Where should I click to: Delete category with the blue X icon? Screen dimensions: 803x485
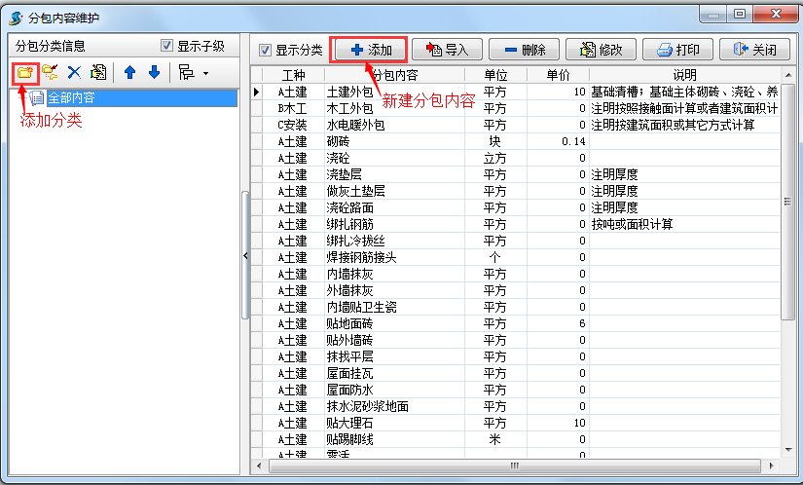coord(74,72)
